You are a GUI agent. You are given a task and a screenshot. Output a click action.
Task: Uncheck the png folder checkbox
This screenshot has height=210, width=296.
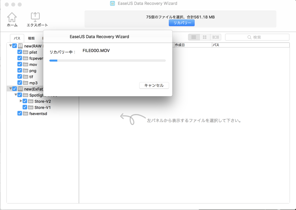20,70
